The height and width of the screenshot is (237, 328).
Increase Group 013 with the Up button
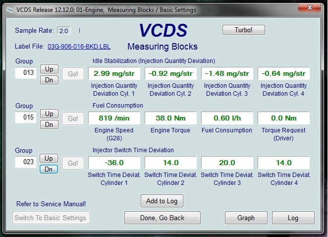[49, 69]
